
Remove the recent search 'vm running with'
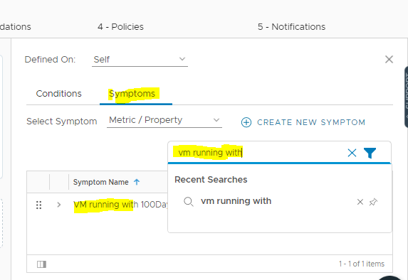tap(360, 202)
